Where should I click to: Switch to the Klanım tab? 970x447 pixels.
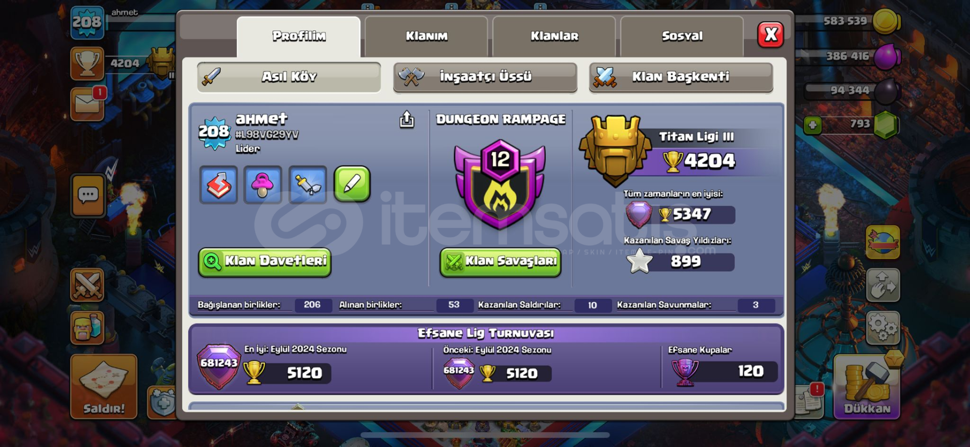pyautogui.click(x=426, y=36)
